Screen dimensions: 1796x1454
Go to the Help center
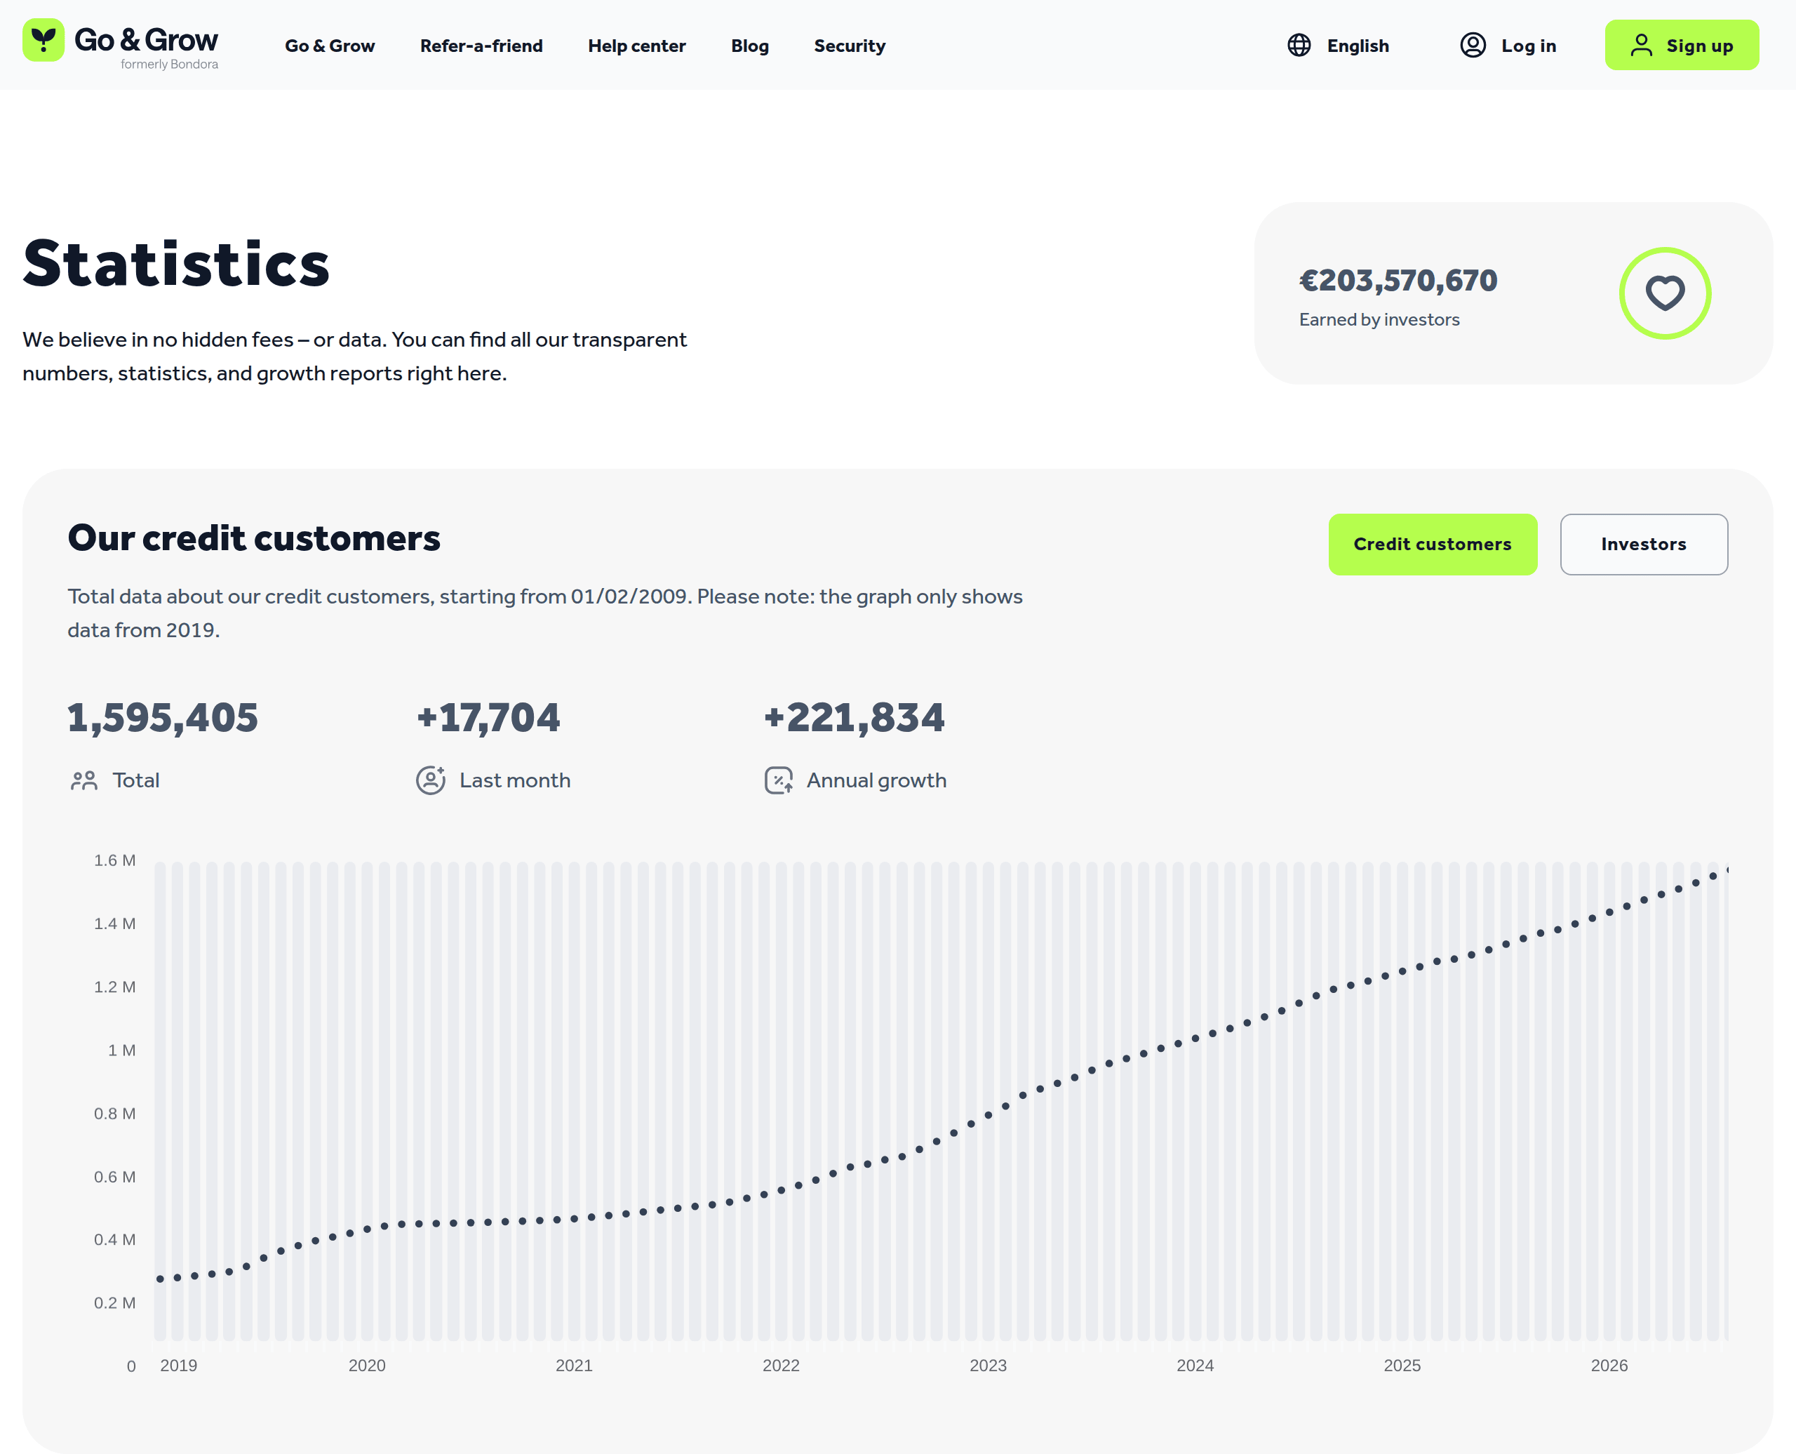[636, 46]
